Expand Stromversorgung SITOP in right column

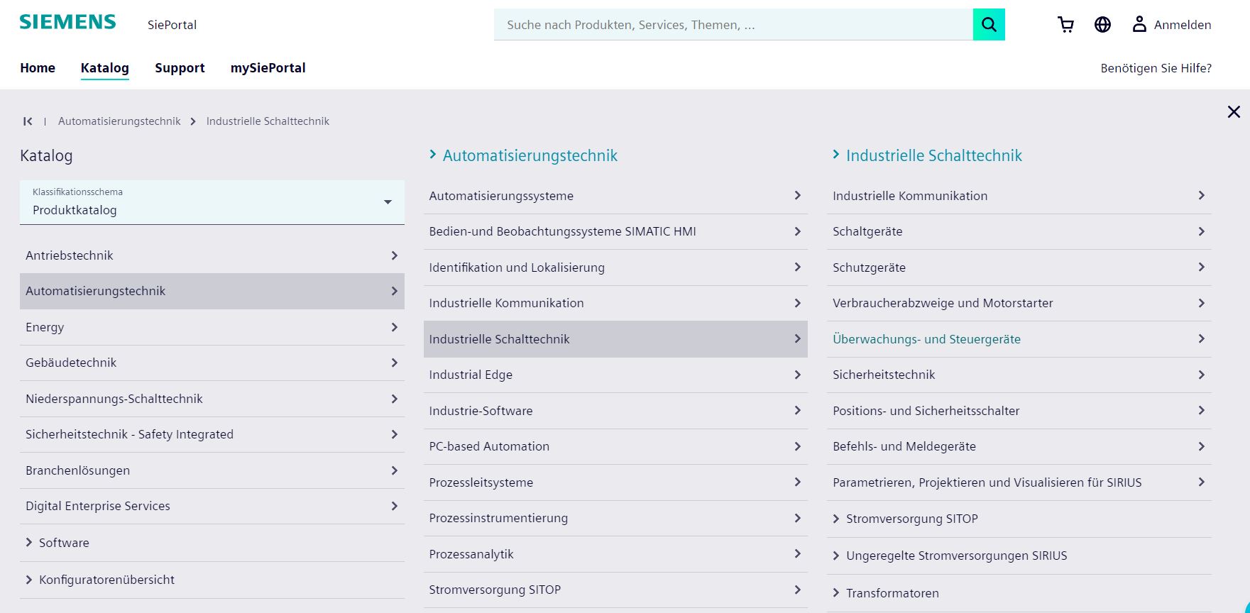coord(1019,519)
